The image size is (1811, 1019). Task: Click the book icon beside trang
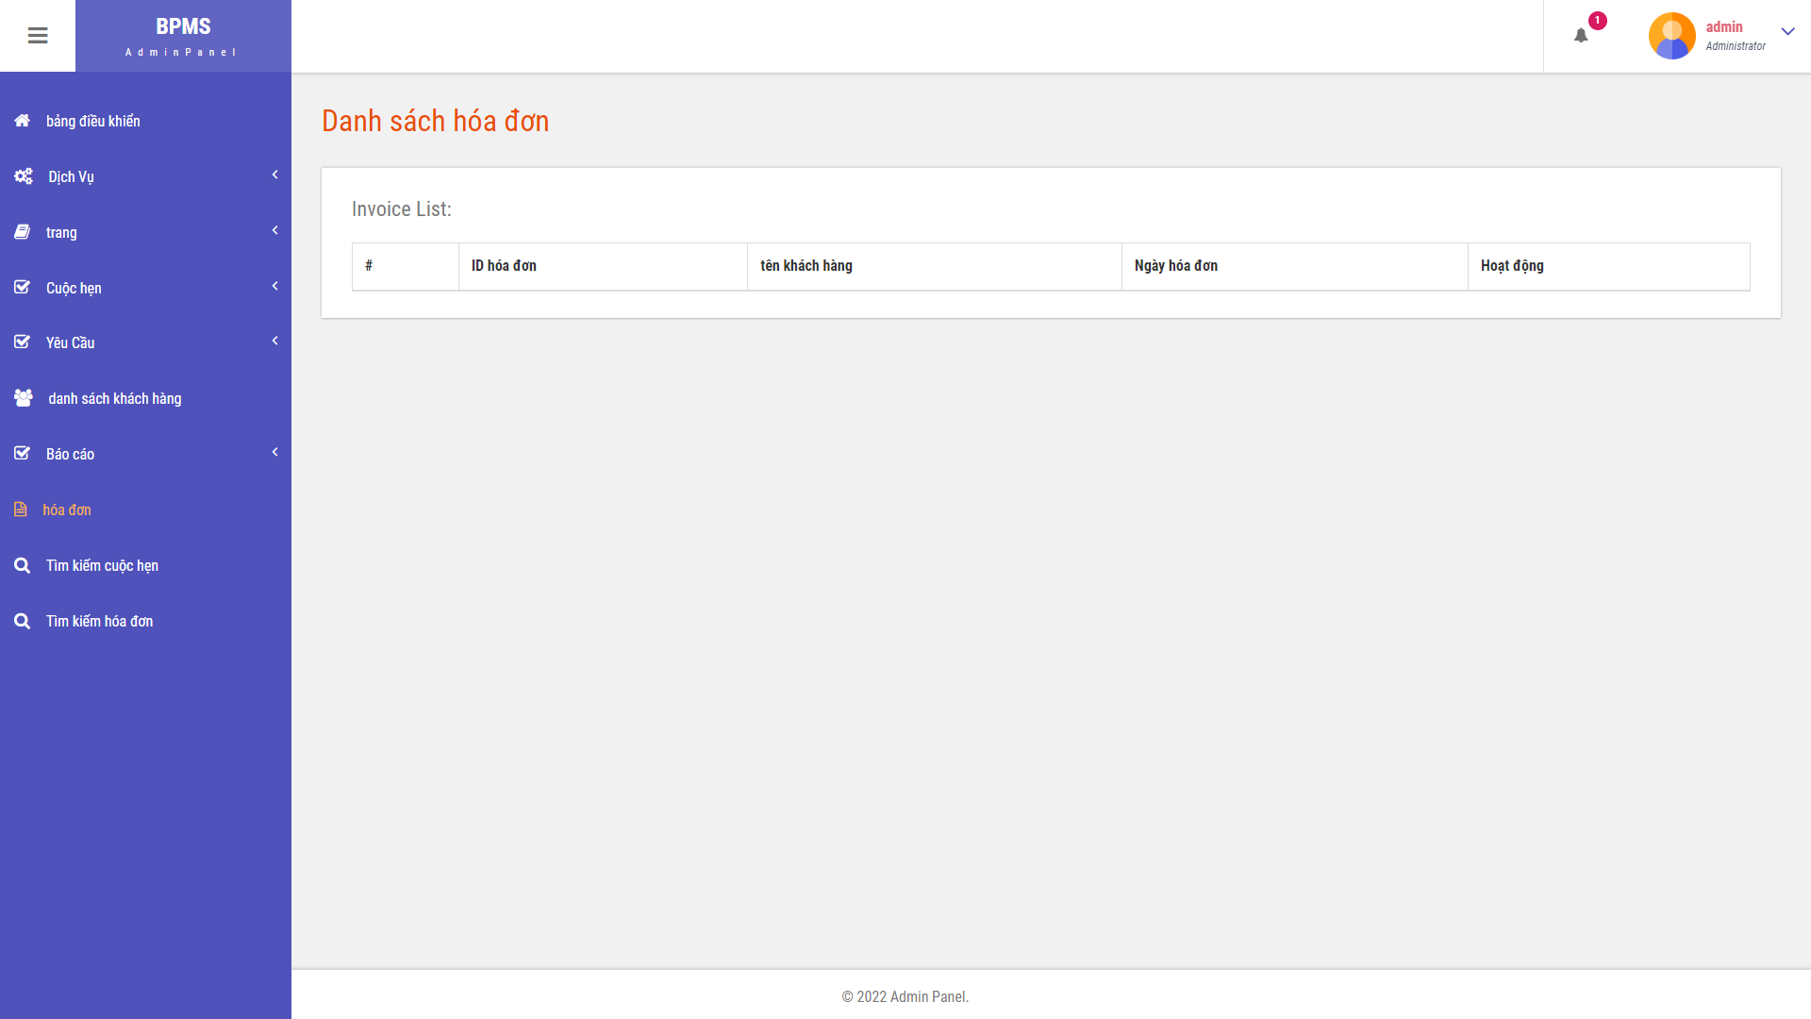23,232
